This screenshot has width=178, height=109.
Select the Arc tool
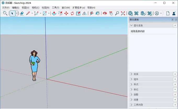[36, 13]
